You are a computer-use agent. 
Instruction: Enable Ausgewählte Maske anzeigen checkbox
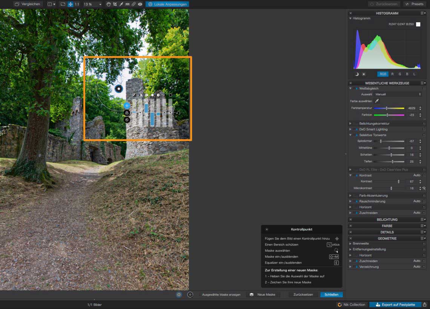click(200, 295)
